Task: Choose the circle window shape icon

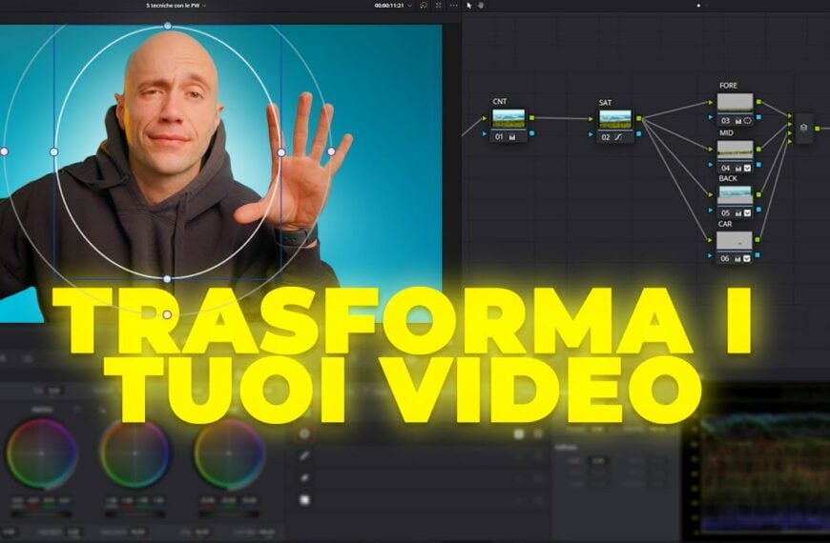Action: pos(304,433)
